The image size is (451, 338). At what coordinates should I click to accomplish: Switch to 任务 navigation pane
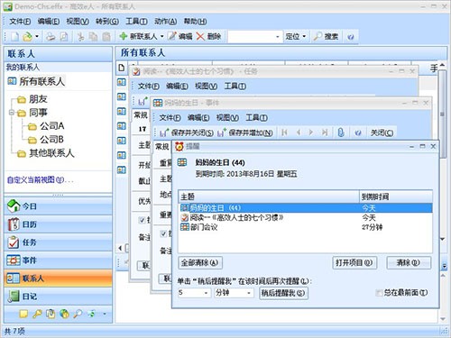click(x=58, y=242)
